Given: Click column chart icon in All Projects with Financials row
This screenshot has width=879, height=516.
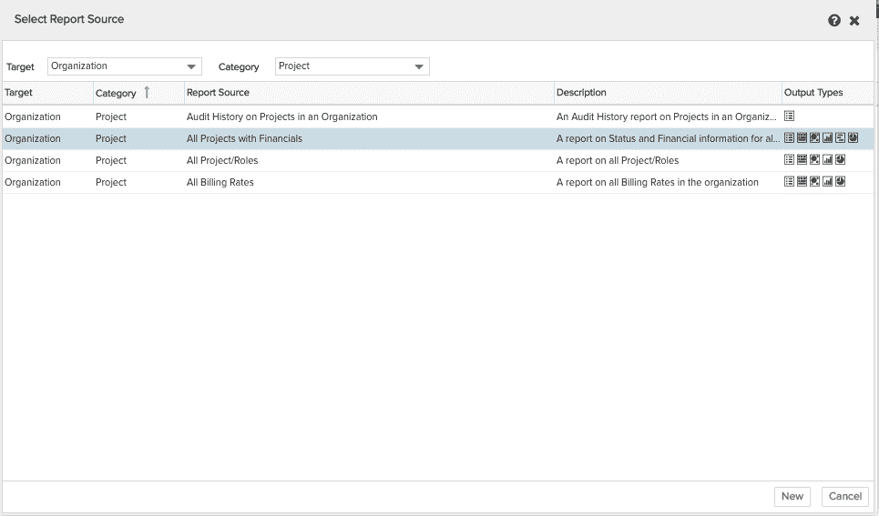Looking at the screenshot, I should [827, 138].
